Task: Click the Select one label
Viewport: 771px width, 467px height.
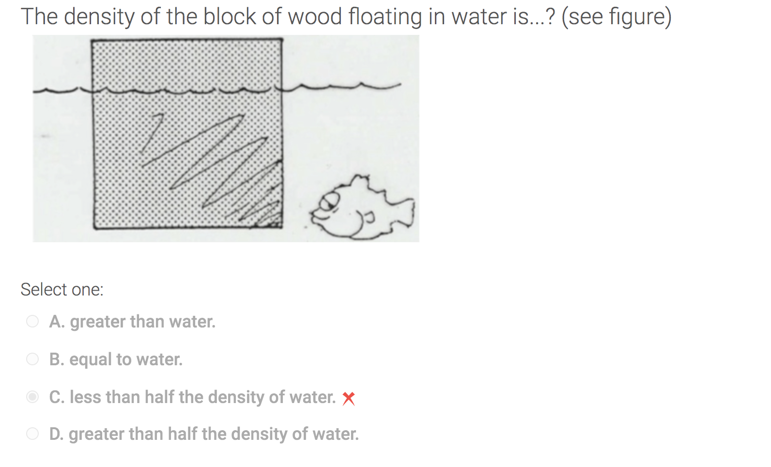Action: pyautogui.click(x=63, y=289)
